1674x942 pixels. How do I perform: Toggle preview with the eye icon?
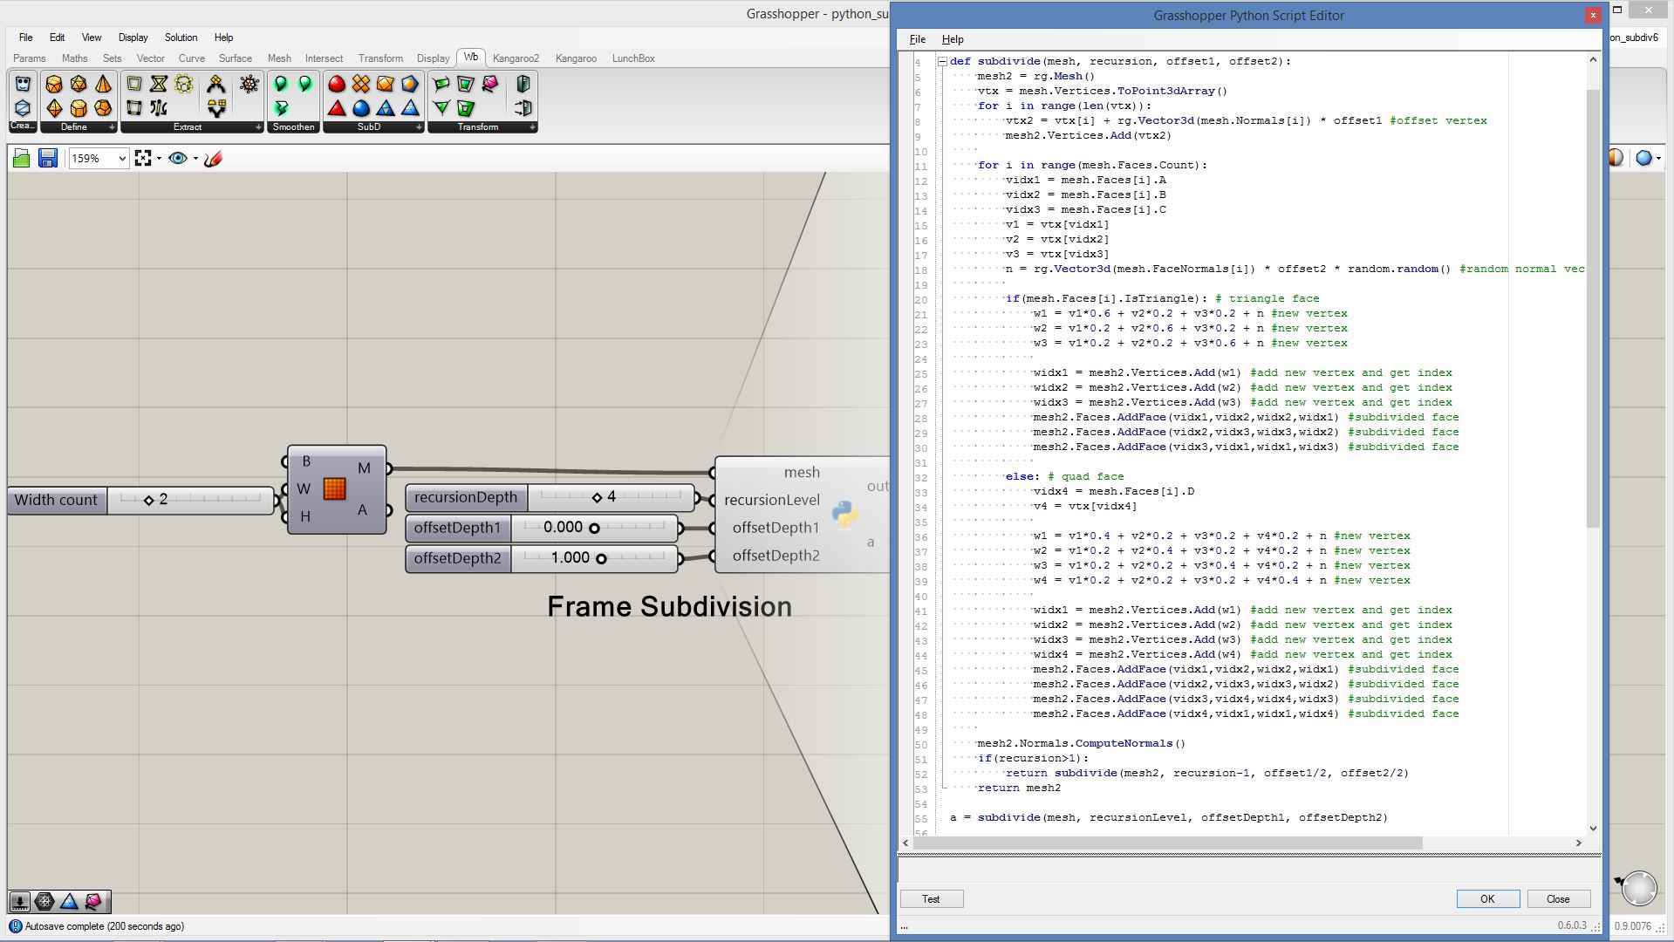(178, 158)
